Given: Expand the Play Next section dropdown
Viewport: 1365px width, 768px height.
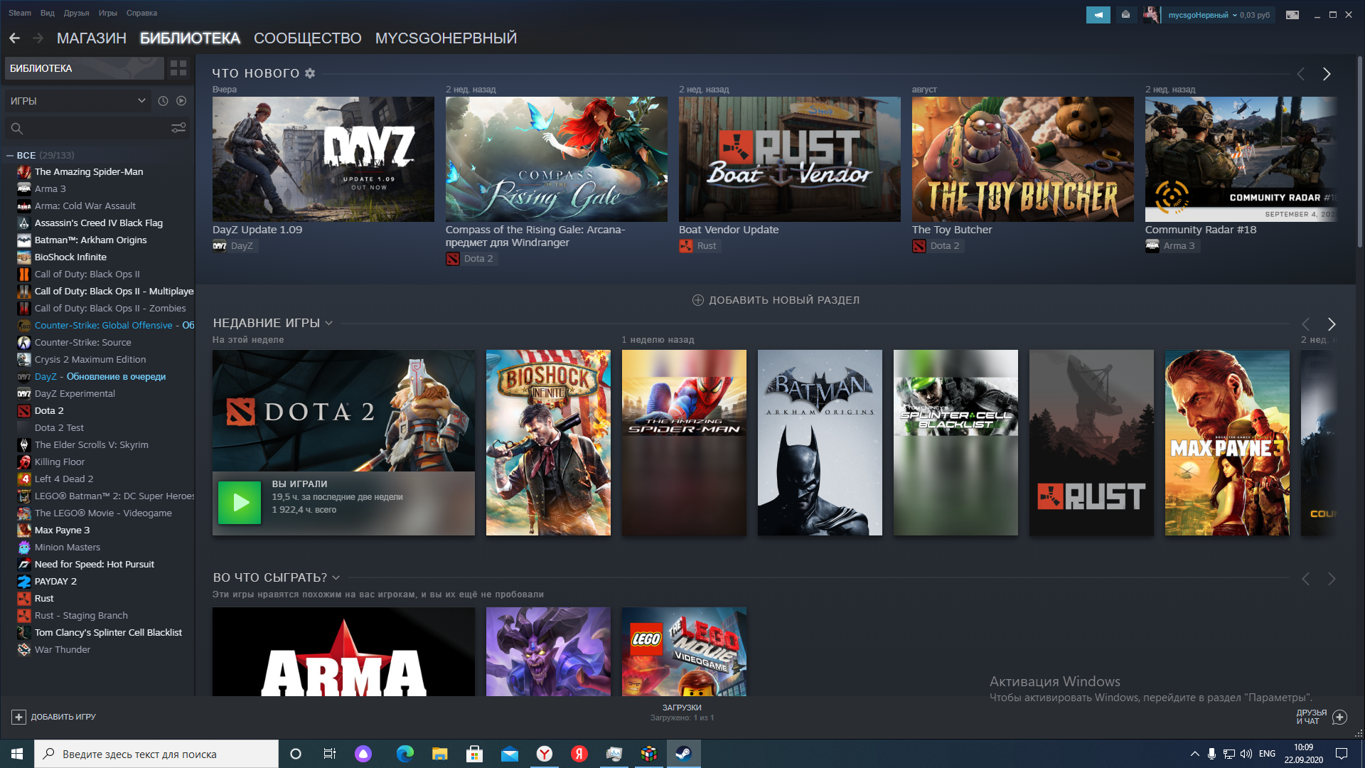Looking at the screenshot, I should pos(336,577).
